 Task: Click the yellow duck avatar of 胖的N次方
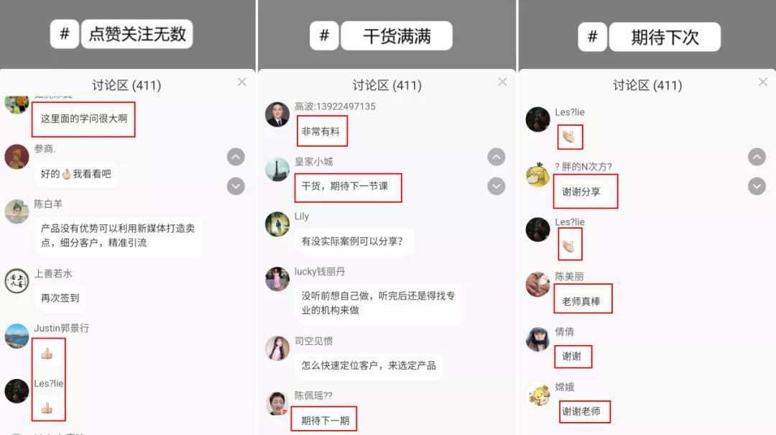coord(538,175)
